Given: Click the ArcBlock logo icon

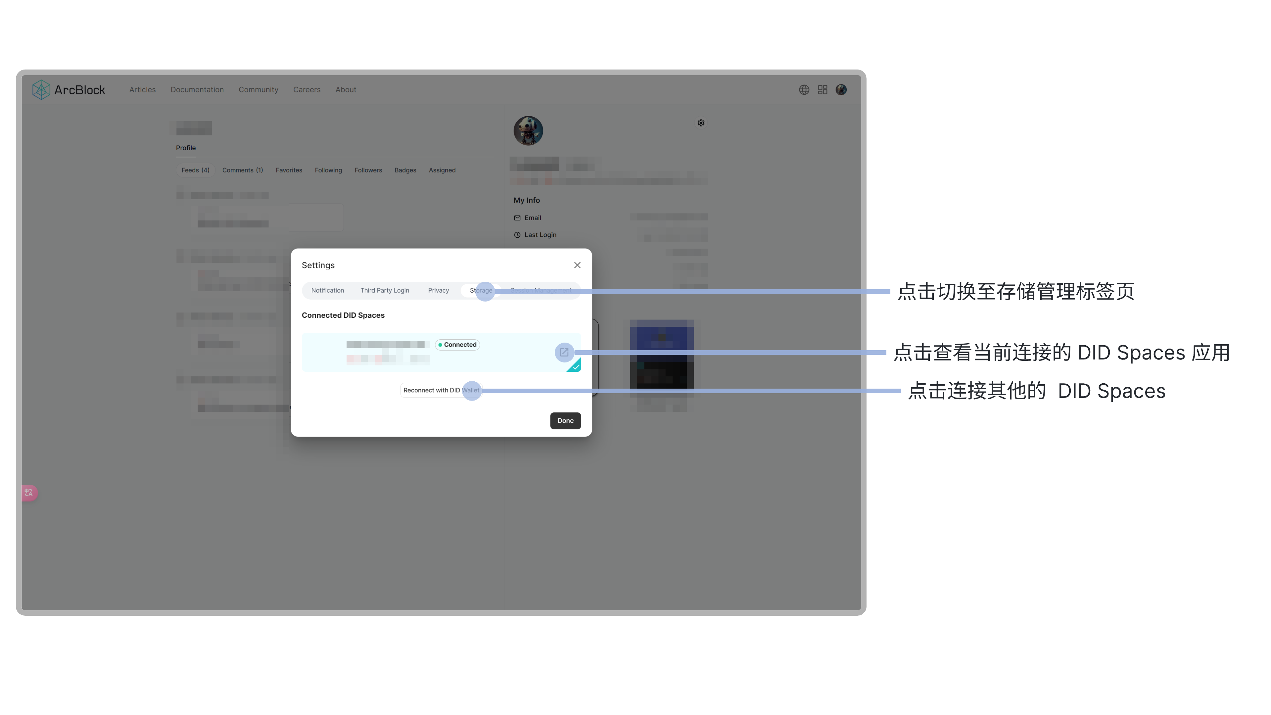Looking at the screenshot, I should [x=41, y=90].
